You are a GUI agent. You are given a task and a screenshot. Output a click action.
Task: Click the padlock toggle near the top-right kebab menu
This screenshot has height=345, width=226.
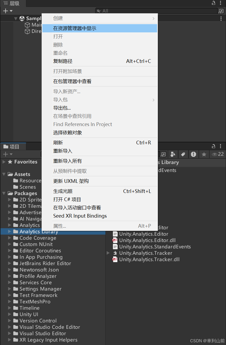coord(214,2)
